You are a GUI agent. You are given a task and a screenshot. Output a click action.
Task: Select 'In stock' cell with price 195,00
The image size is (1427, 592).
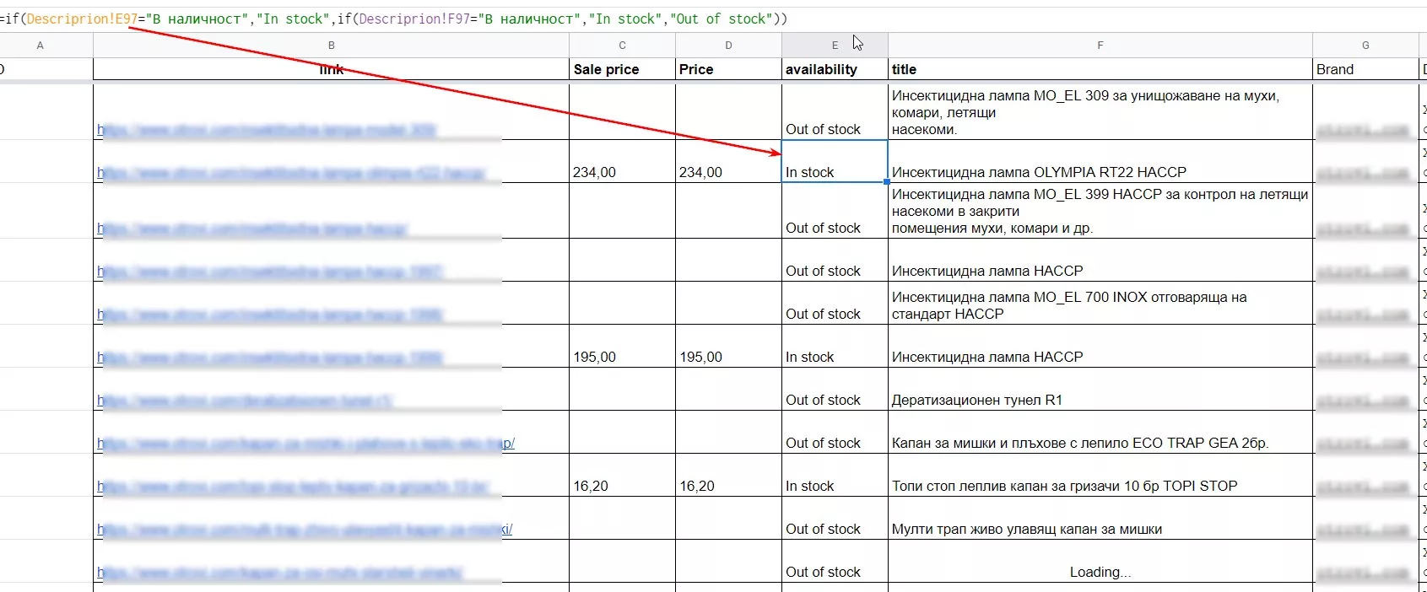(835, 346)
